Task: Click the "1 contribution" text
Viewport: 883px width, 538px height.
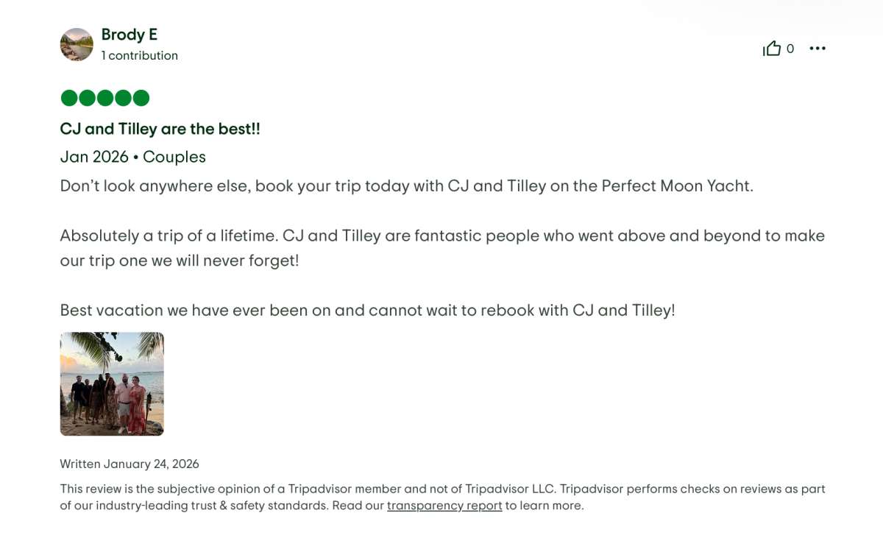Action: coord(140,56)
